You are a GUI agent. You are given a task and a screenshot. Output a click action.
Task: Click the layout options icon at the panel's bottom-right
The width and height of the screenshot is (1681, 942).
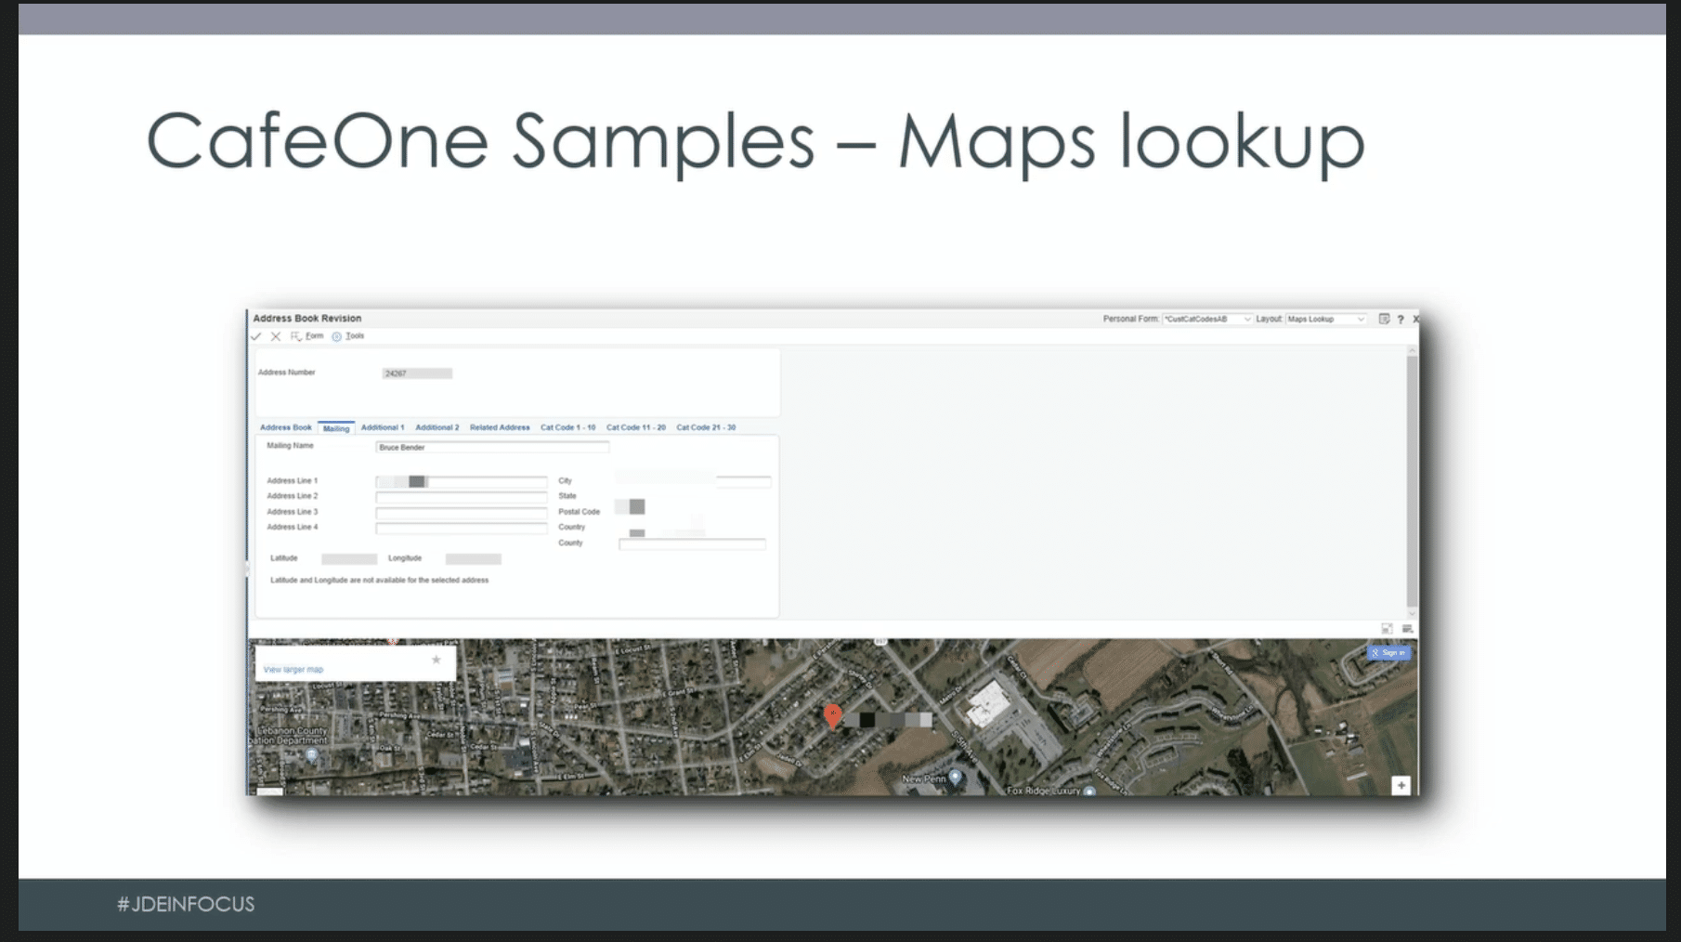tap(1406, 629)
